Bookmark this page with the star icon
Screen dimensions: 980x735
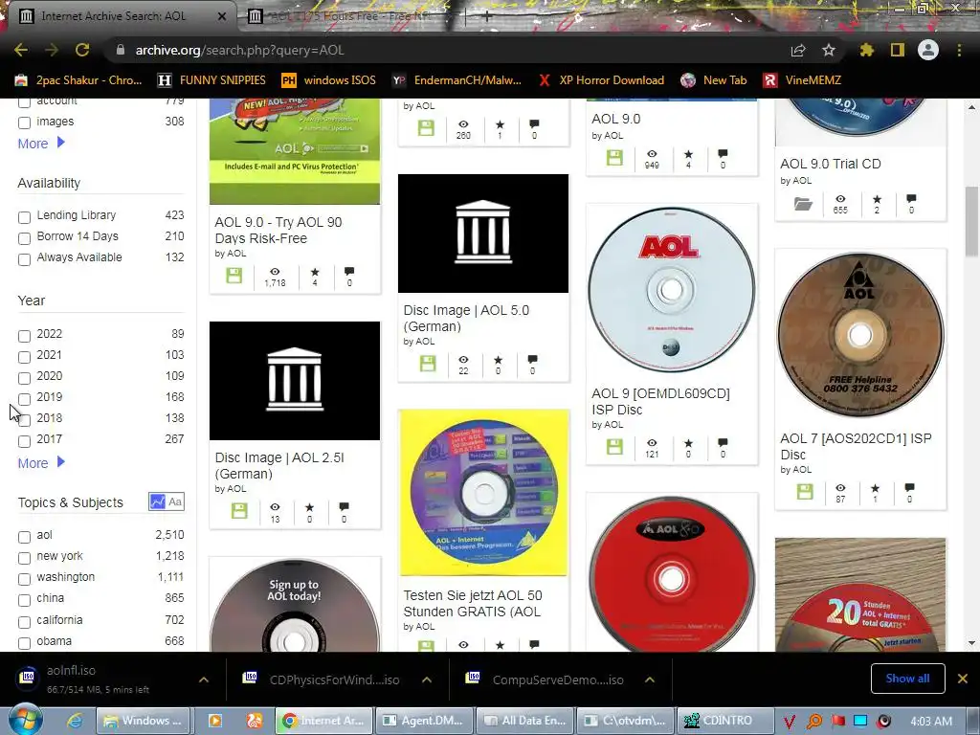point(828,50)
